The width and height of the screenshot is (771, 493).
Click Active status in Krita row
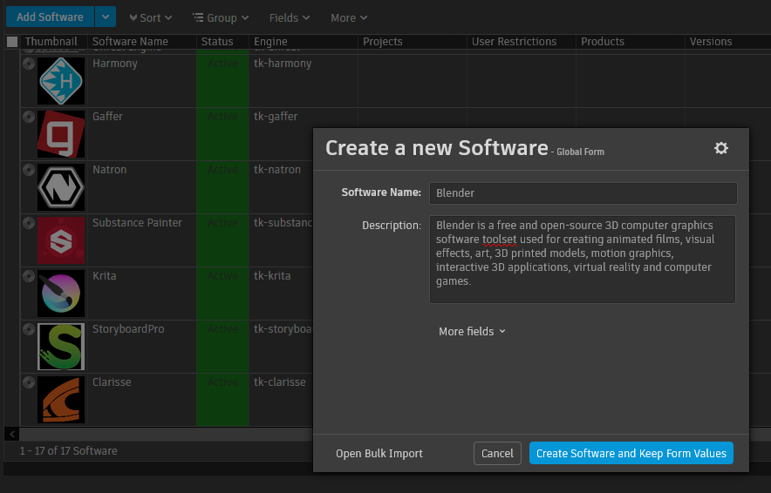pyautogui.click(x=222, y=294)
